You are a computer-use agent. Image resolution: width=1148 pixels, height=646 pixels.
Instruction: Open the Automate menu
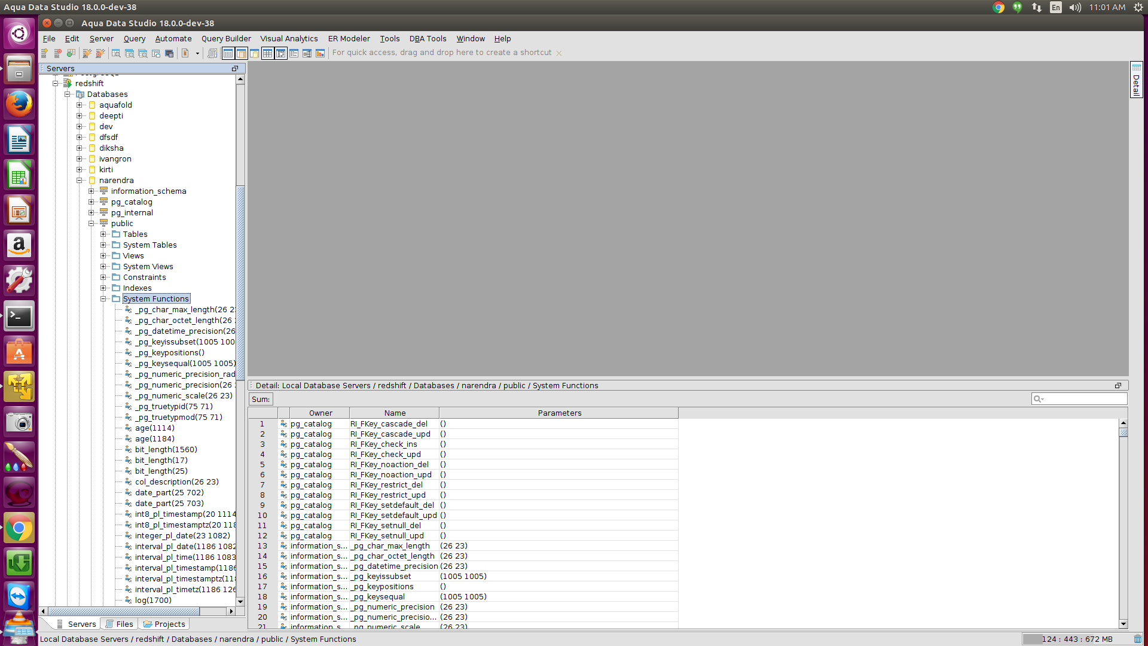173,39
